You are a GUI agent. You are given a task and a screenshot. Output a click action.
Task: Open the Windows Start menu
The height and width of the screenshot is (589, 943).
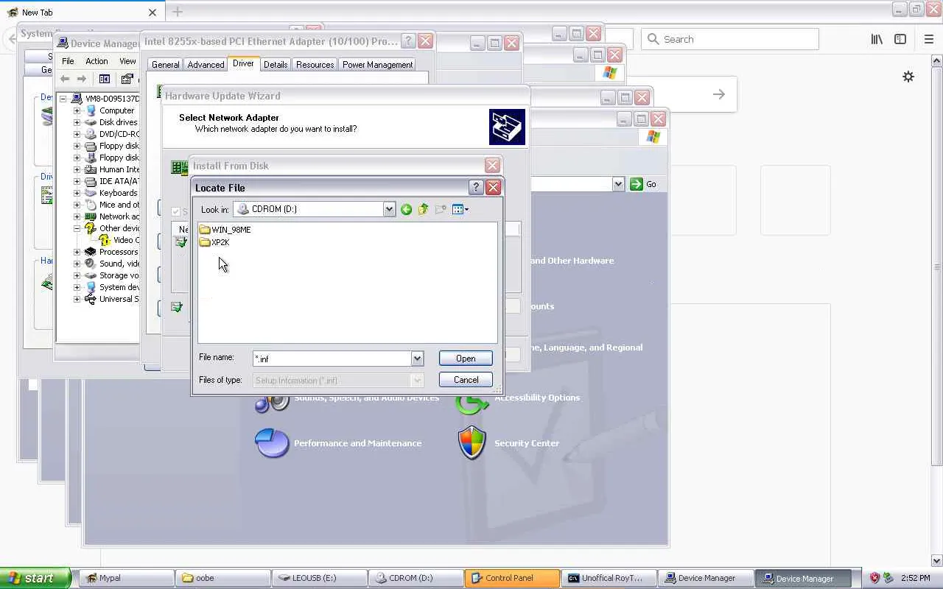tap(35, 578)
